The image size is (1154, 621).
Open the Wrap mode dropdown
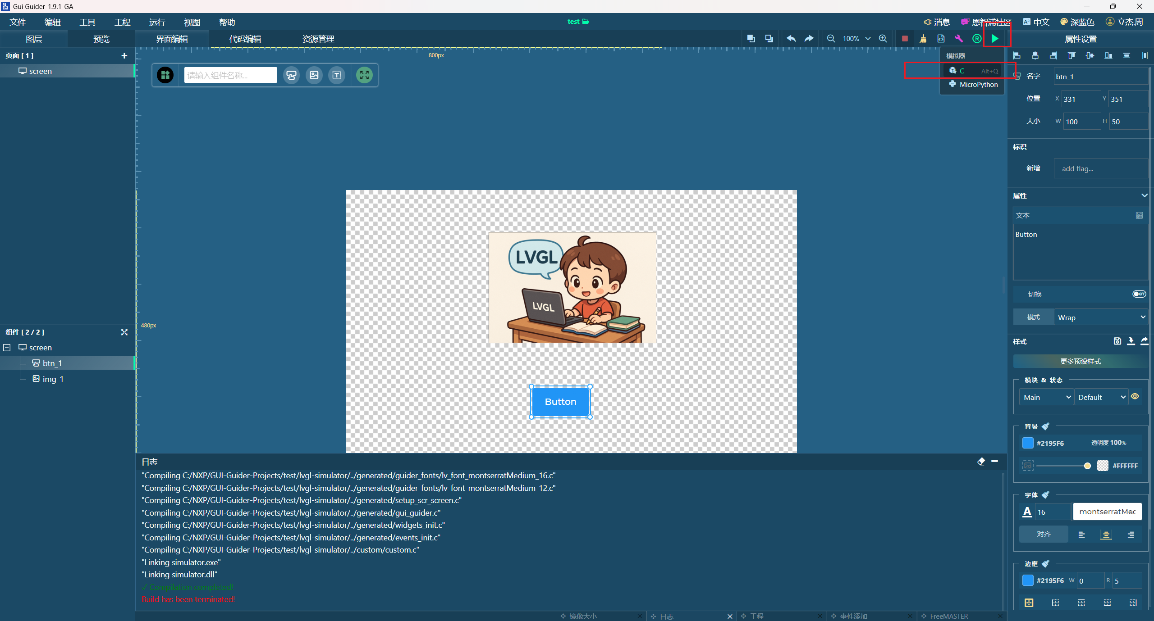1101,317
